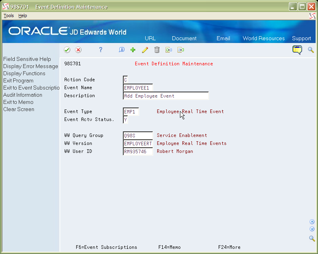Screen dimensions: 318x254
Task: Click the previous record arrow icon
Action: pyautogui.click(x=168, y=50)
